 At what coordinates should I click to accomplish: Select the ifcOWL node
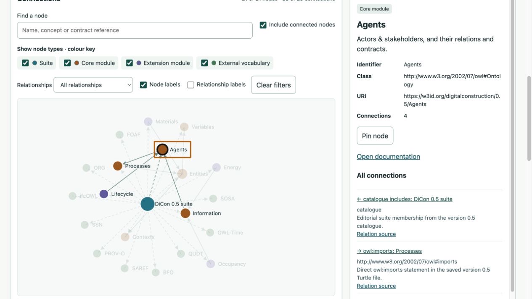pos(72,196)
